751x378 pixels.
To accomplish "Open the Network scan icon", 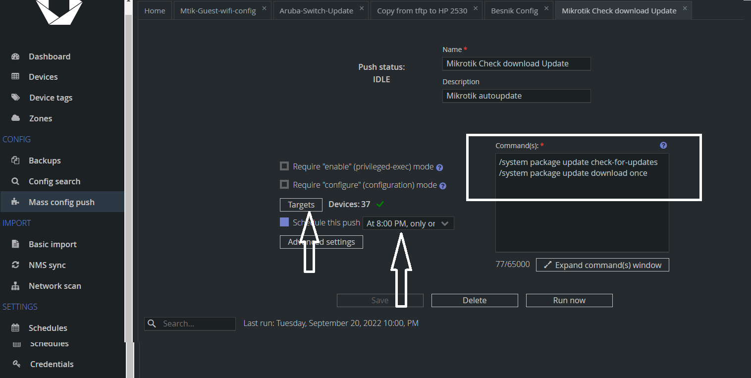I will click(15, 286).
